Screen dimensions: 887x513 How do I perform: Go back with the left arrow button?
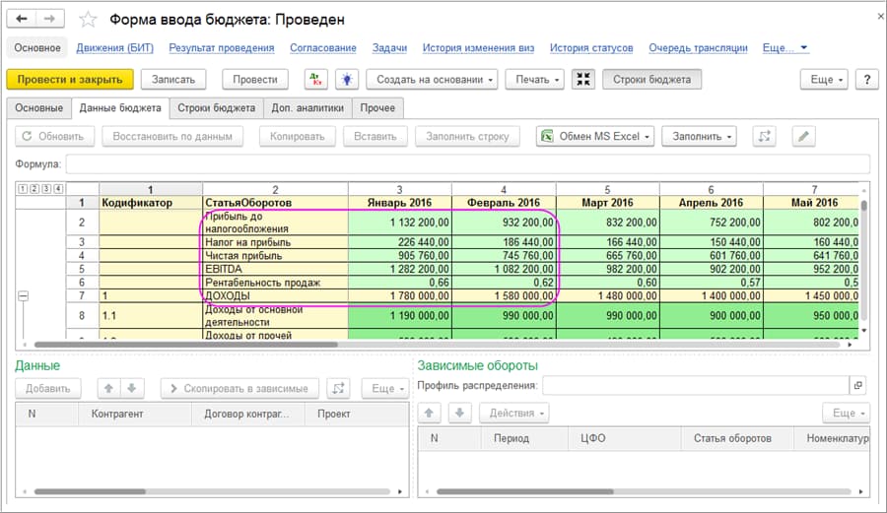22,19
